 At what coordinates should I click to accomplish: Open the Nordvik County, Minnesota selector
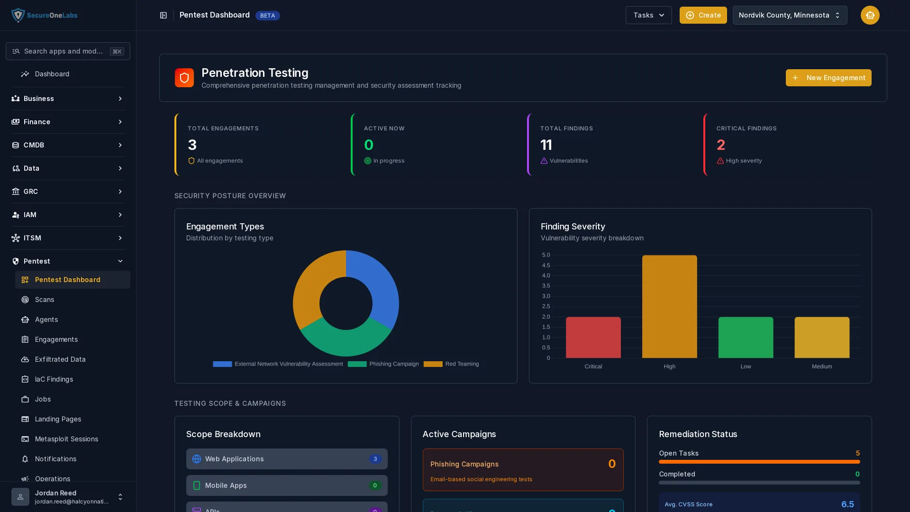pos(790,15)
